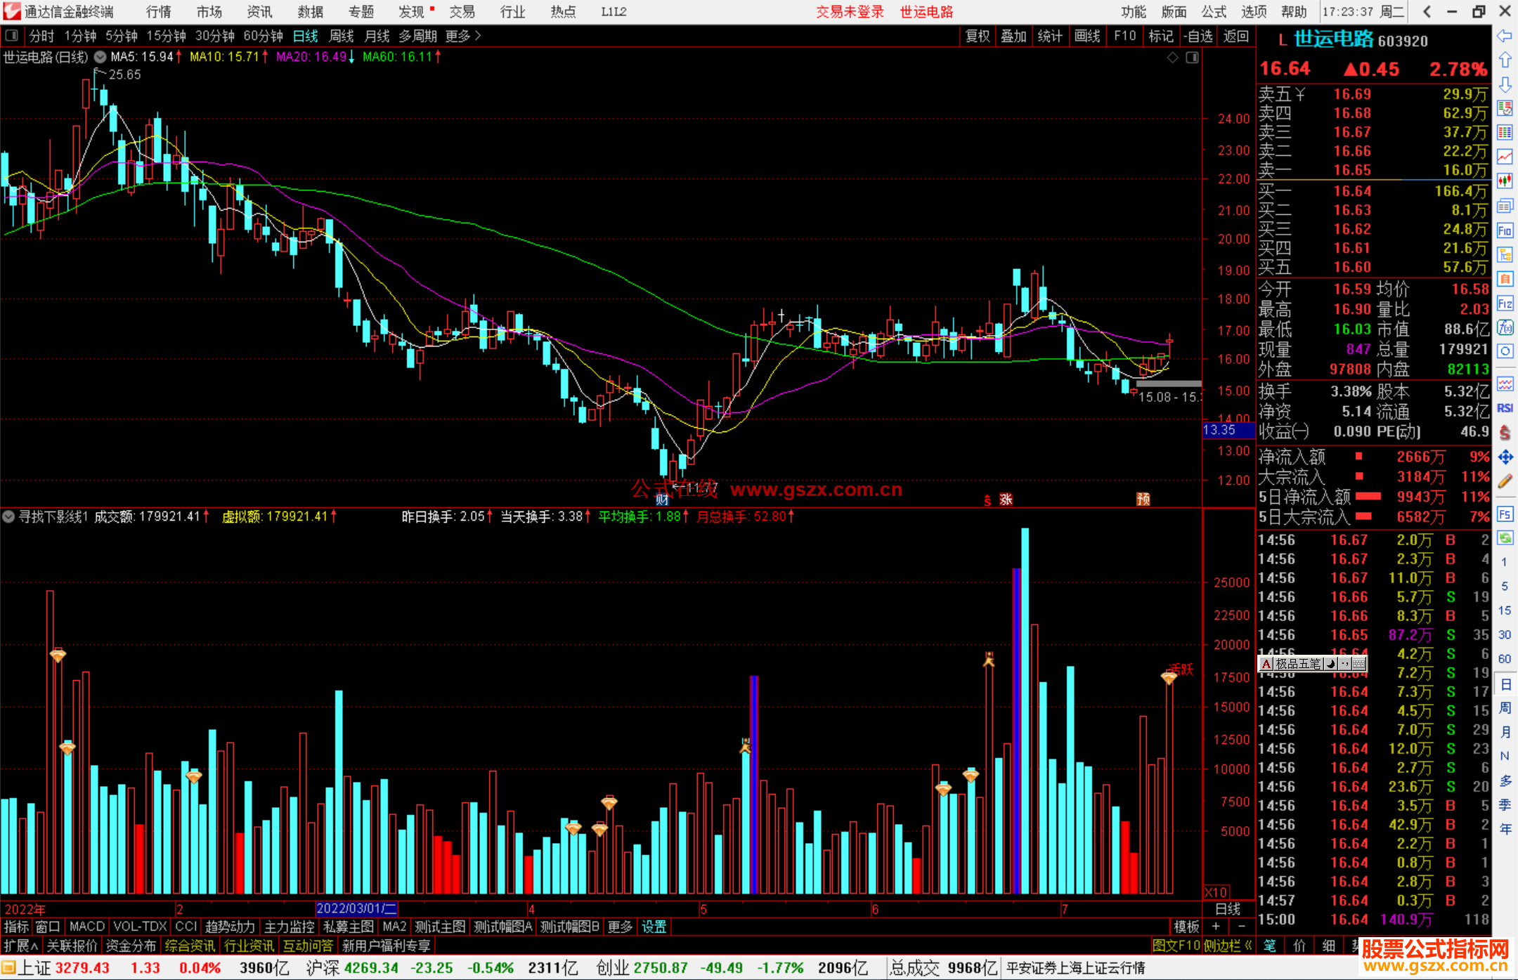
Task: Open the 功能 menu
Action: [1133, 12]
